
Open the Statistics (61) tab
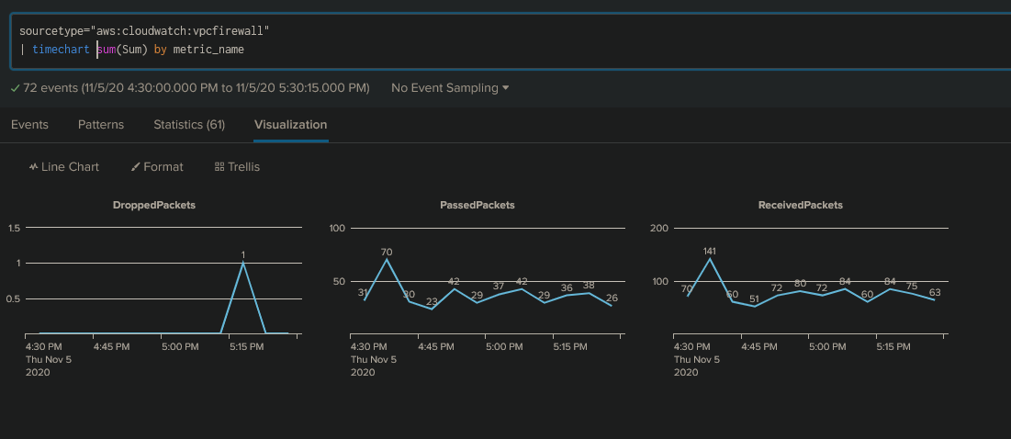coord(189,124)
